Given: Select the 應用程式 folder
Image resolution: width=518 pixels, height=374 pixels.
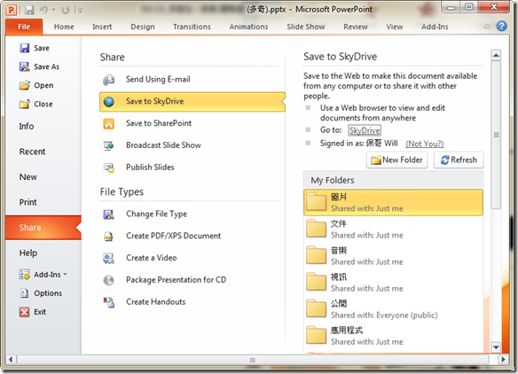Looking at the screenshot, I should tap(393, 336).
